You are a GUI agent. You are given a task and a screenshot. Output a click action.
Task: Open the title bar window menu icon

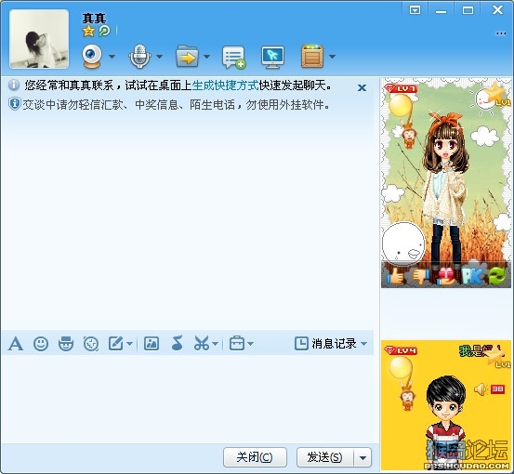click(x=415, y=10)
